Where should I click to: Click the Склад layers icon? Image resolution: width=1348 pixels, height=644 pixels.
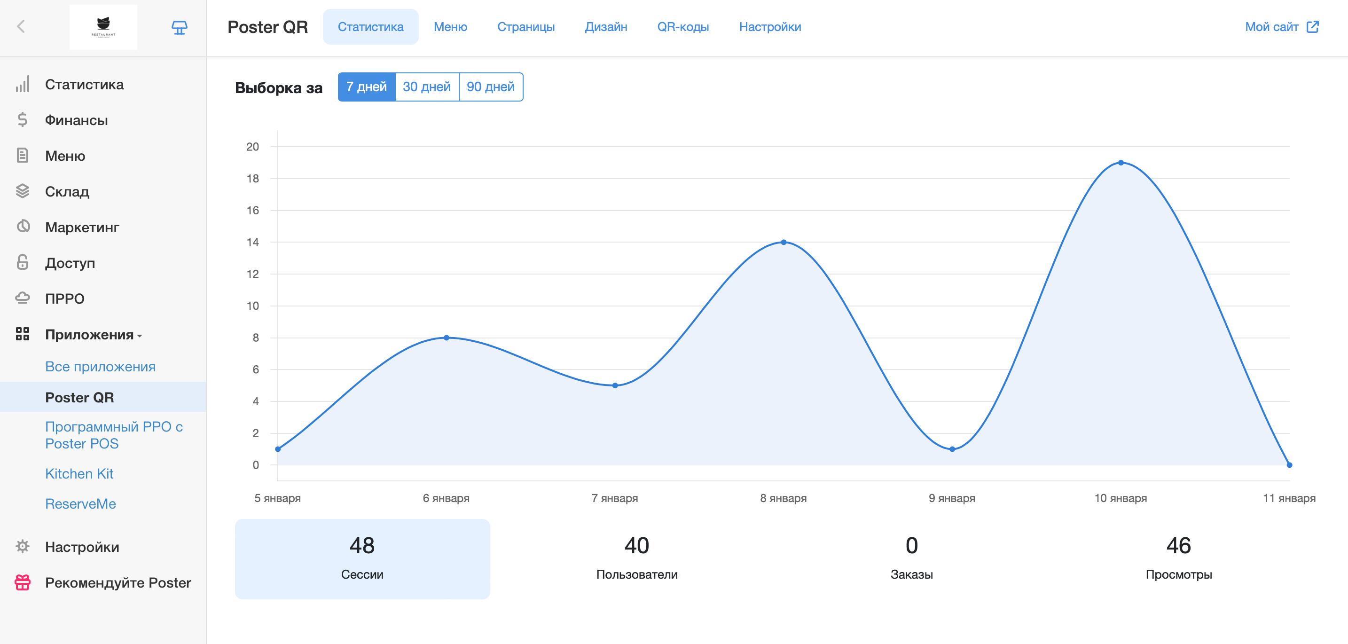pyautogui.click(x=23, y=191)
